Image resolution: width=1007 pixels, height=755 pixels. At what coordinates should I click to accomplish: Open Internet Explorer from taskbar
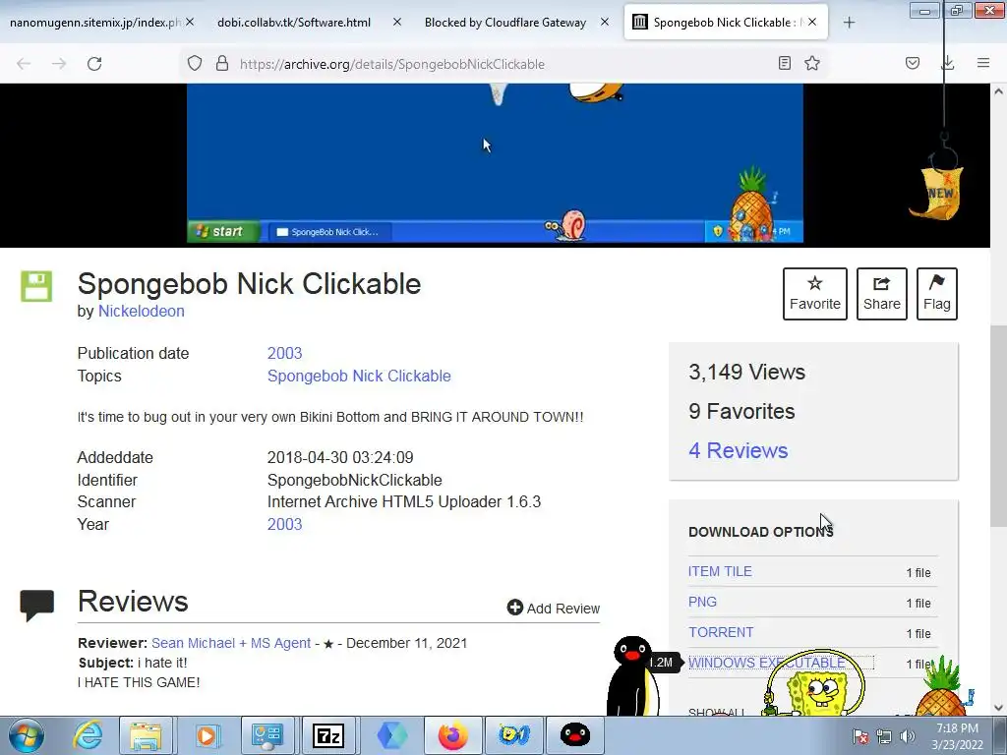pyautogui.click(x=88, y=735)
